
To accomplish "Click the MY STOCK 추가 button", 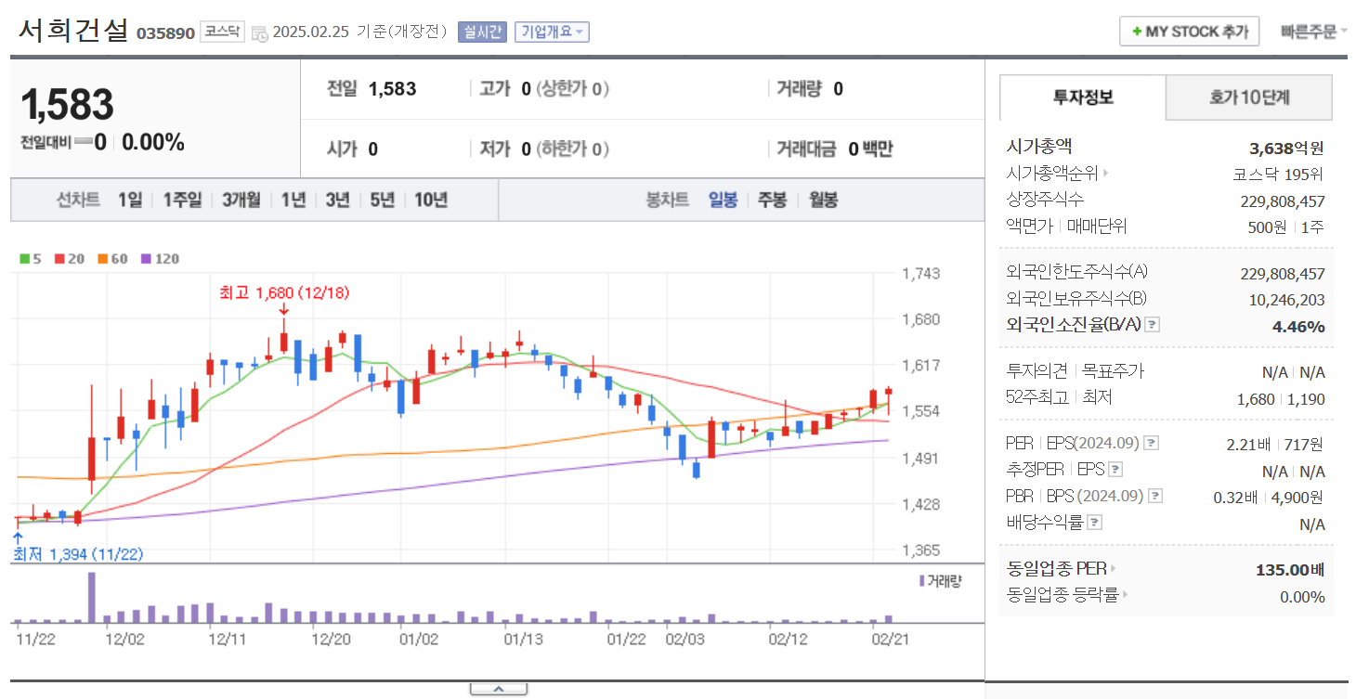I will (1189, 31).
